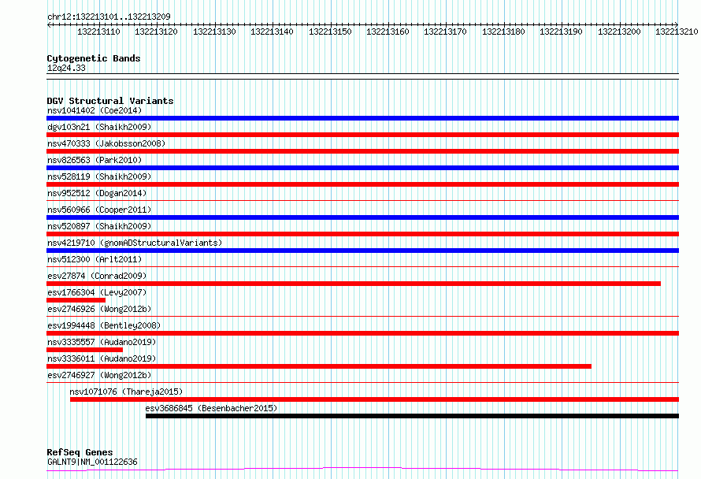
Task: Click the nsv520897 red variant bar
Action: coord(362,234)
